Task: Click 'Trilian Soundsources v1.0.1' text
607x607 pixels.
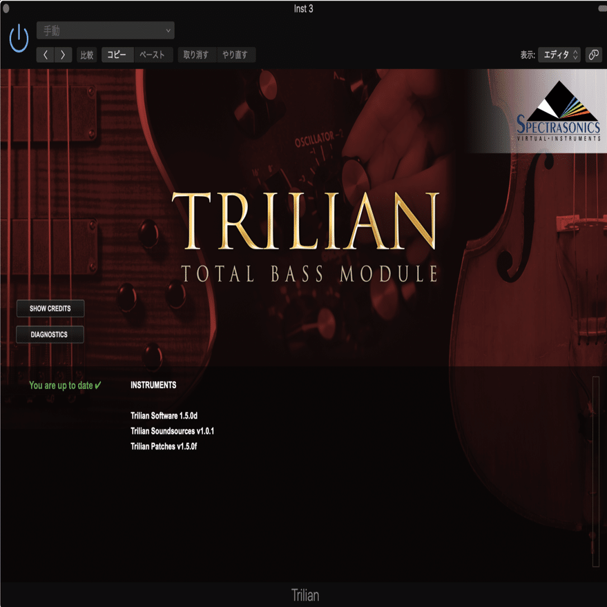Action: tap(172, 431)
